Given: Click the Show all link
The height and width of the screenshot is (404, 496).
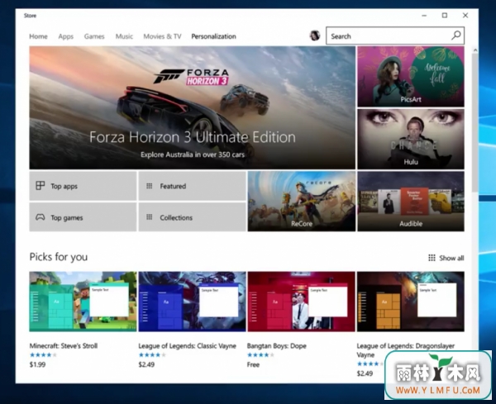Looking at the screenshot, I should pos(446,258).
